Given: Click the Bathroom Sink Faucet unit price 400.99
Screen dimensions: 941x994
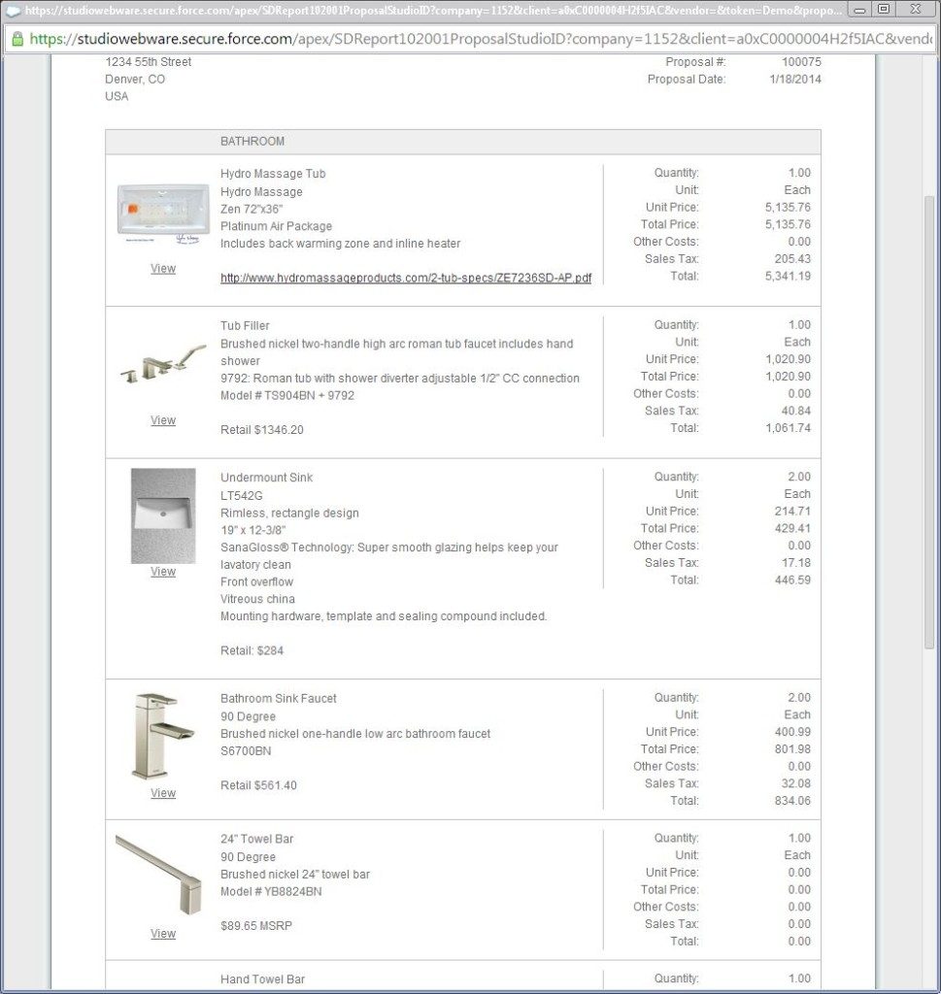Looking at the screenshot, I should (x=792, y=732).
